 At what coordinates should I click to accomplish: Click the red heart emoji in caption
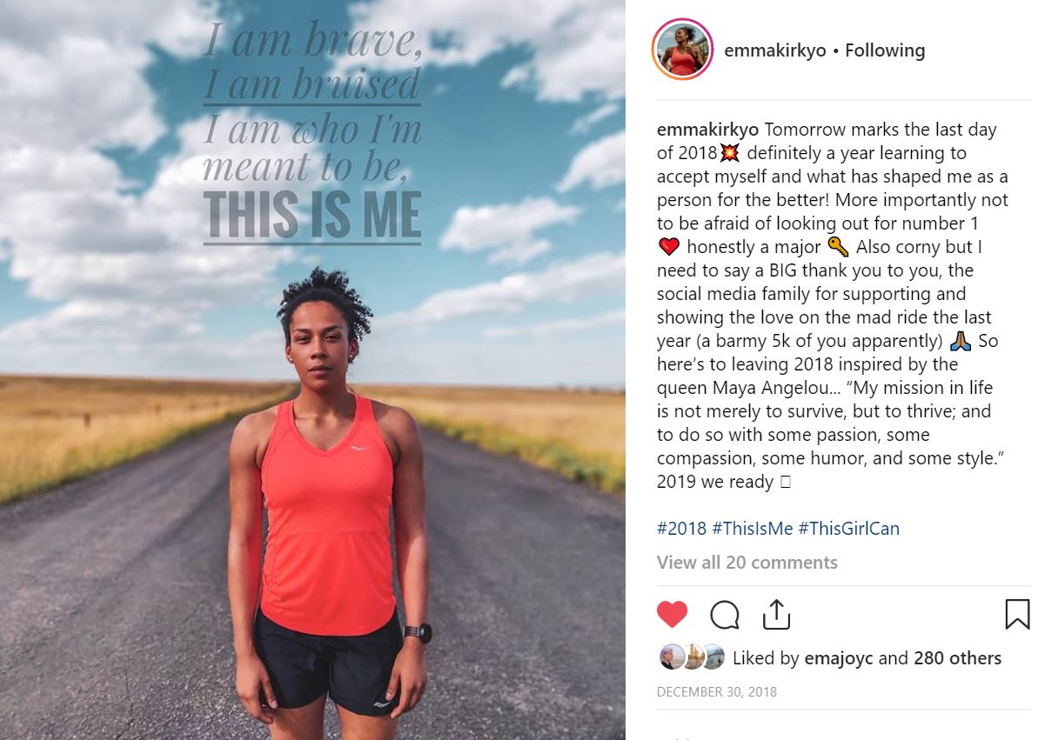668,247
